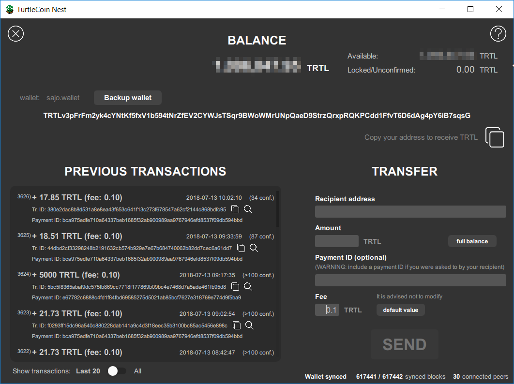514x384 pixels.
Task: Click inside the Amount input box
Action: click(x=336, y=241)
